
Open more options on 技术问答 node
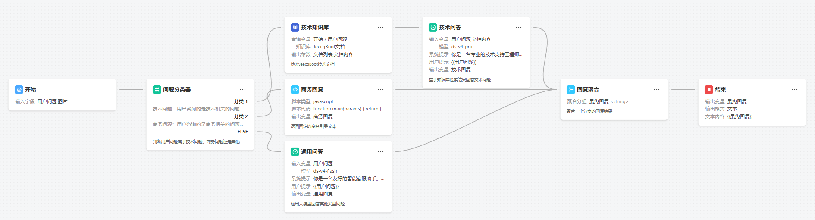click(x=519, y=27)
